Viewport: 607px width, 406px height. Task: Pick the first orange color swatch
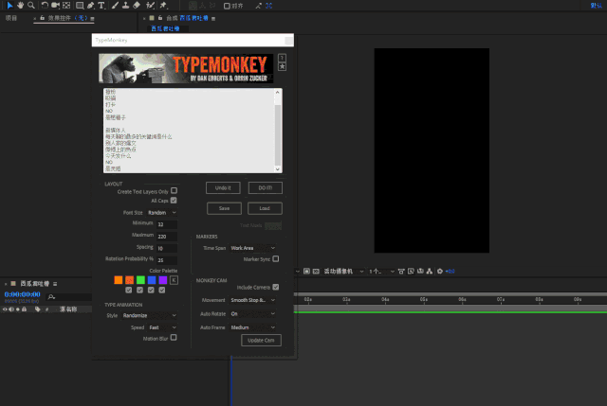118,280
